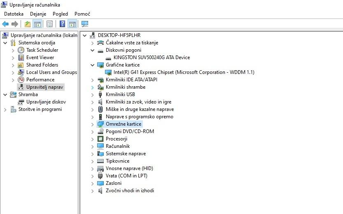Click the speaker icon for Krmilniki za zvok
343x214 pixels.
click(x=100, y=102)
